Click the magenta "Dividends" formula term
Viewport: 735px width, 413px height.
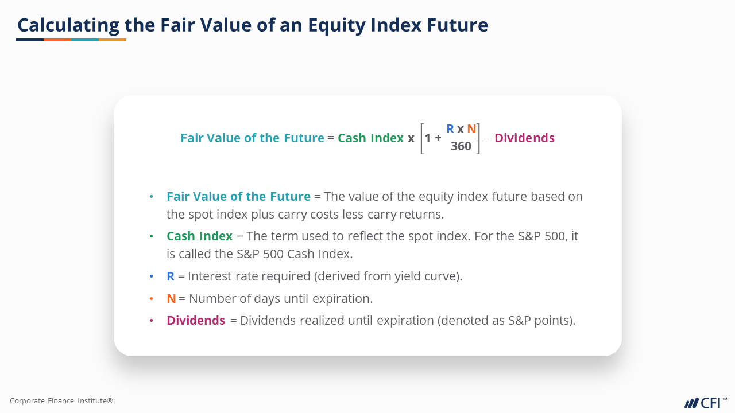tap(524, 138)
